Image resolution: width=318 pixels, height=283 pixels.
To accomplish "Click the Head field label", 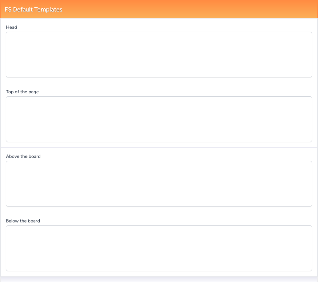I will point(12,27).
